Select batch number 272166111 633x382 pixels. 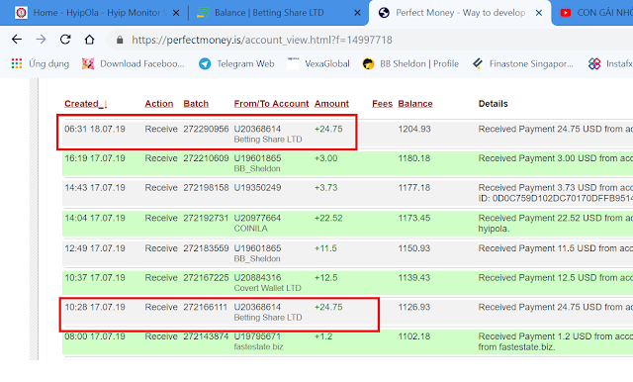pos(205,308)
